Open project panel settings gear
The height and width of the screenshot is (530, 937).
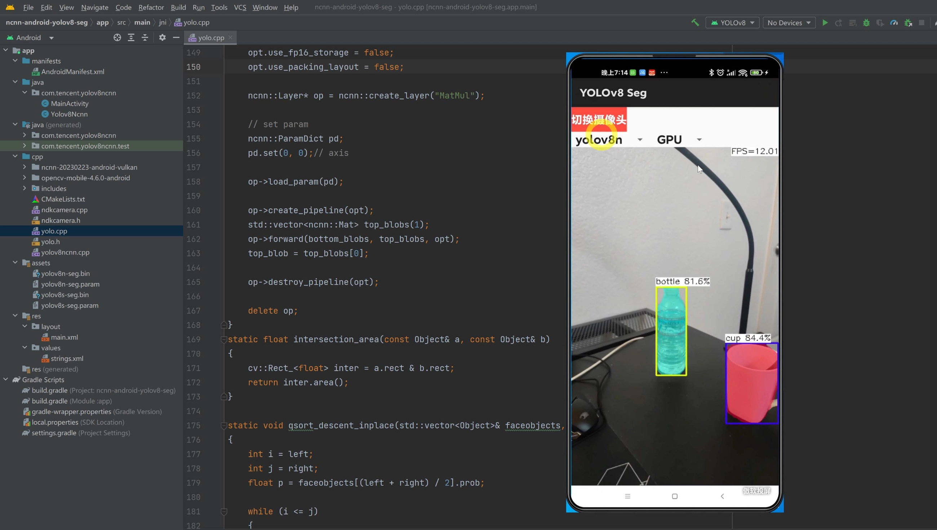coord(162,37)
